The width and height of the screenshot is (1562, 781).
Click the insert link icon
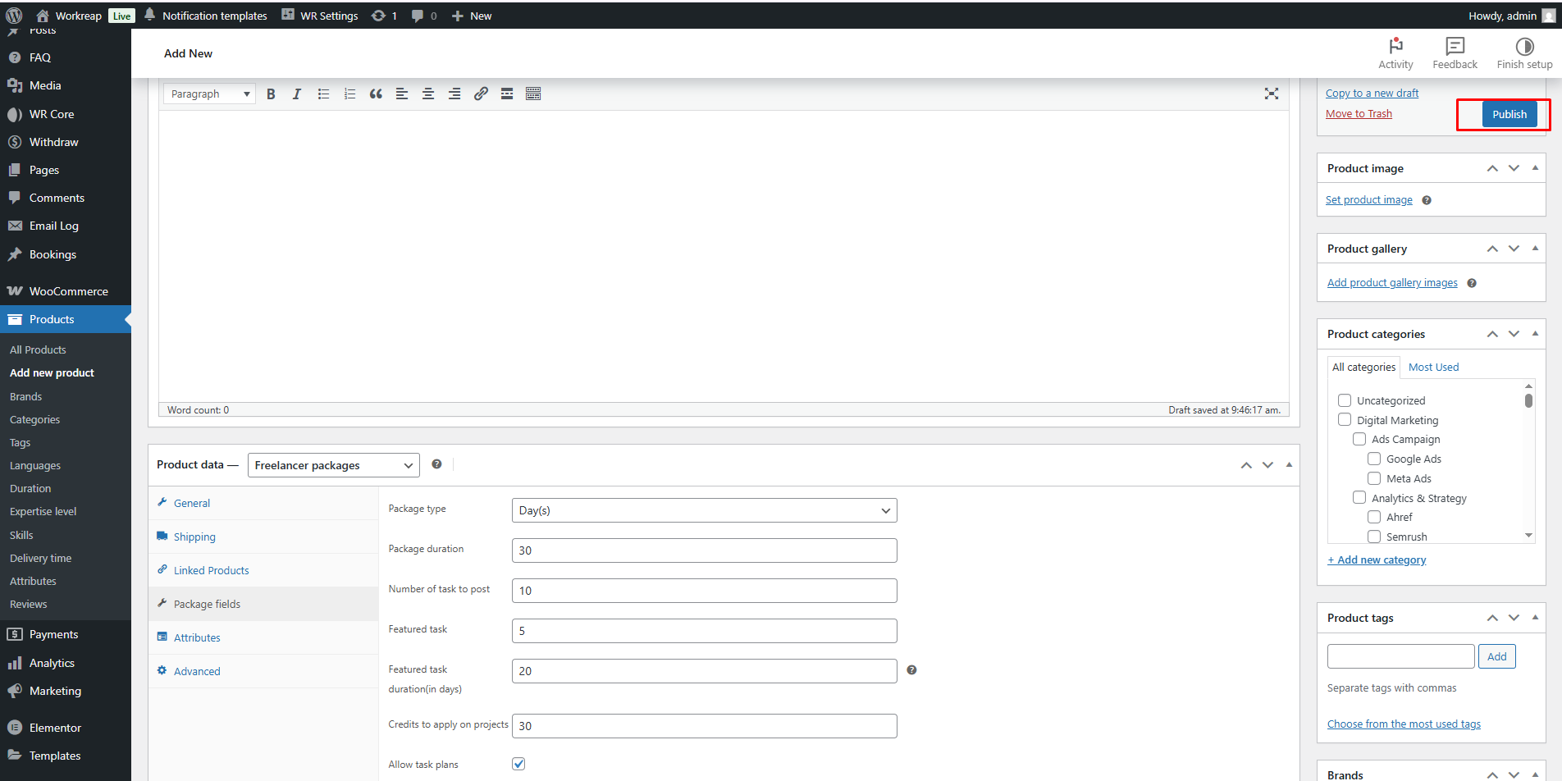click(481, 94)
